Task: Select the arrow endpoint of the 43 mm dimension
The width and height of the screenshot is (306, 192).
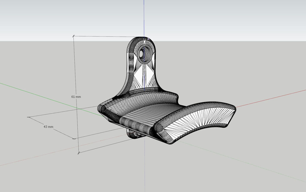Action: point(74,139)
